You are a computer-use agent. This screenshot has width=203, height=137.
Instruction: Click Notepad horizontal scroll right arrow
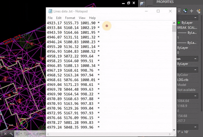coord(170,134)
